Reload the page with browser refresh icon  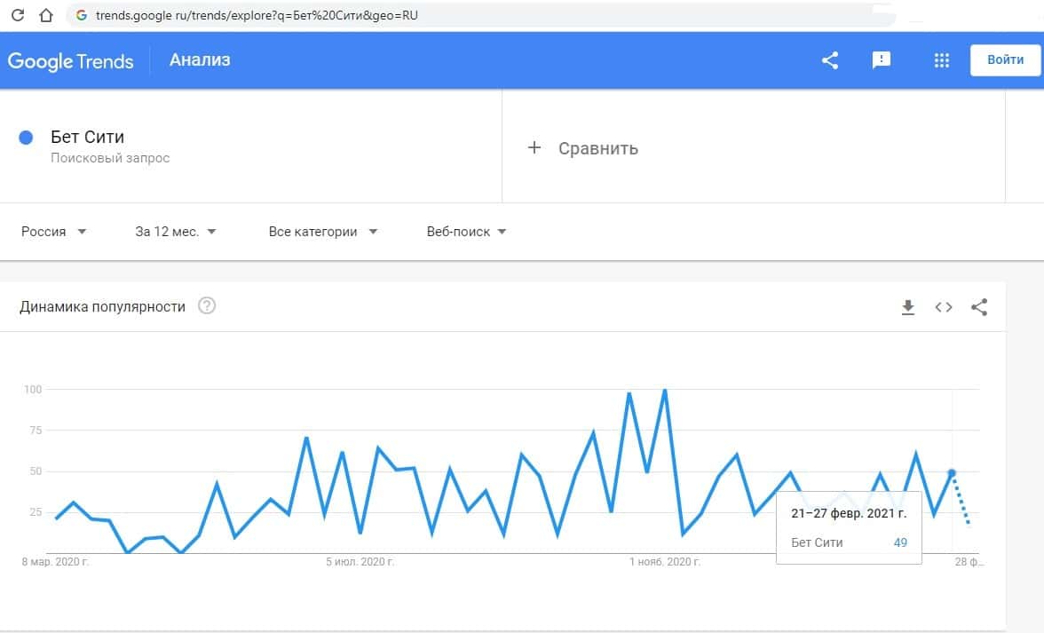[16, 15]
